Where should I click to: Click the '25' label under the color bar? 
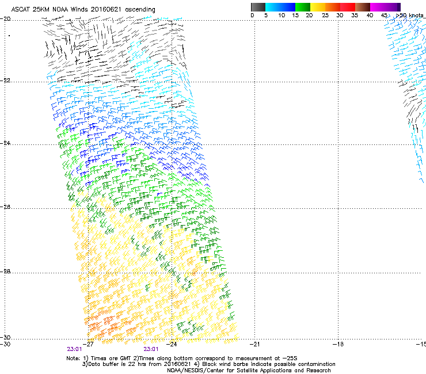pyautogui.click(x=325, y=16)
